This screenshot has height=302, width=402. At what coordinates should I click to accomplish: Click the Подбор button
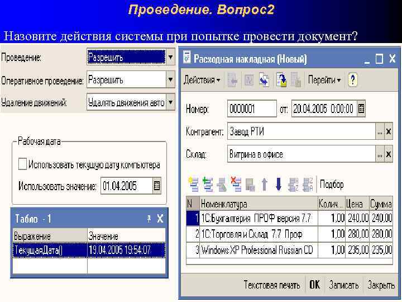pyautogui.click(x=332, y=185)
